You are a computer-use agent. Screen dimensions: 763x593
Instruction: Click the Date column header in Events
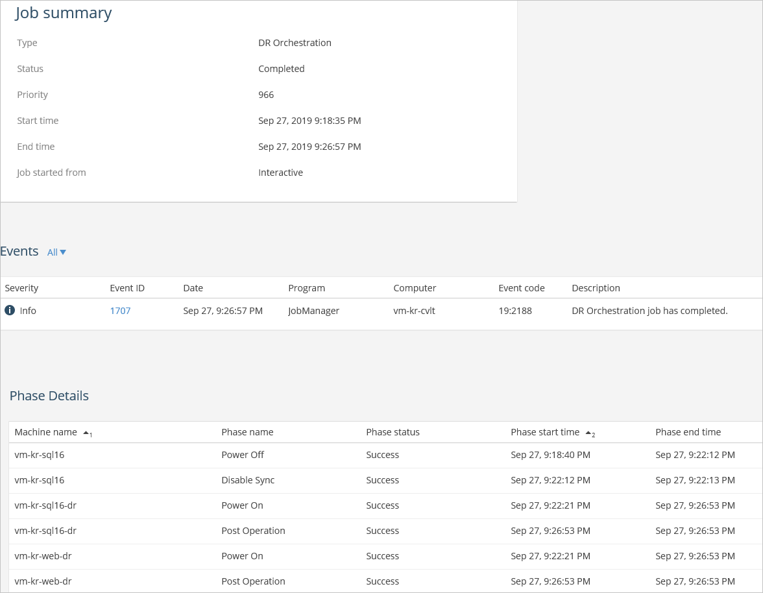[x=193, y=288]
